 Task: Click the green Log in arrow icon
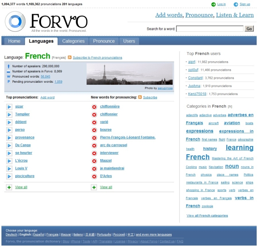(x=214, y=4)
